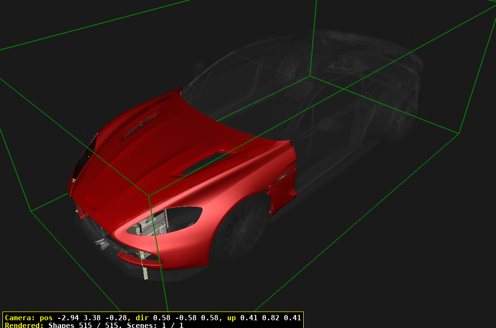Image resolution: width=496 pixels, height=328 pixels.
Task: Click the lower hood air vent slot
Action: pos(206,163)
